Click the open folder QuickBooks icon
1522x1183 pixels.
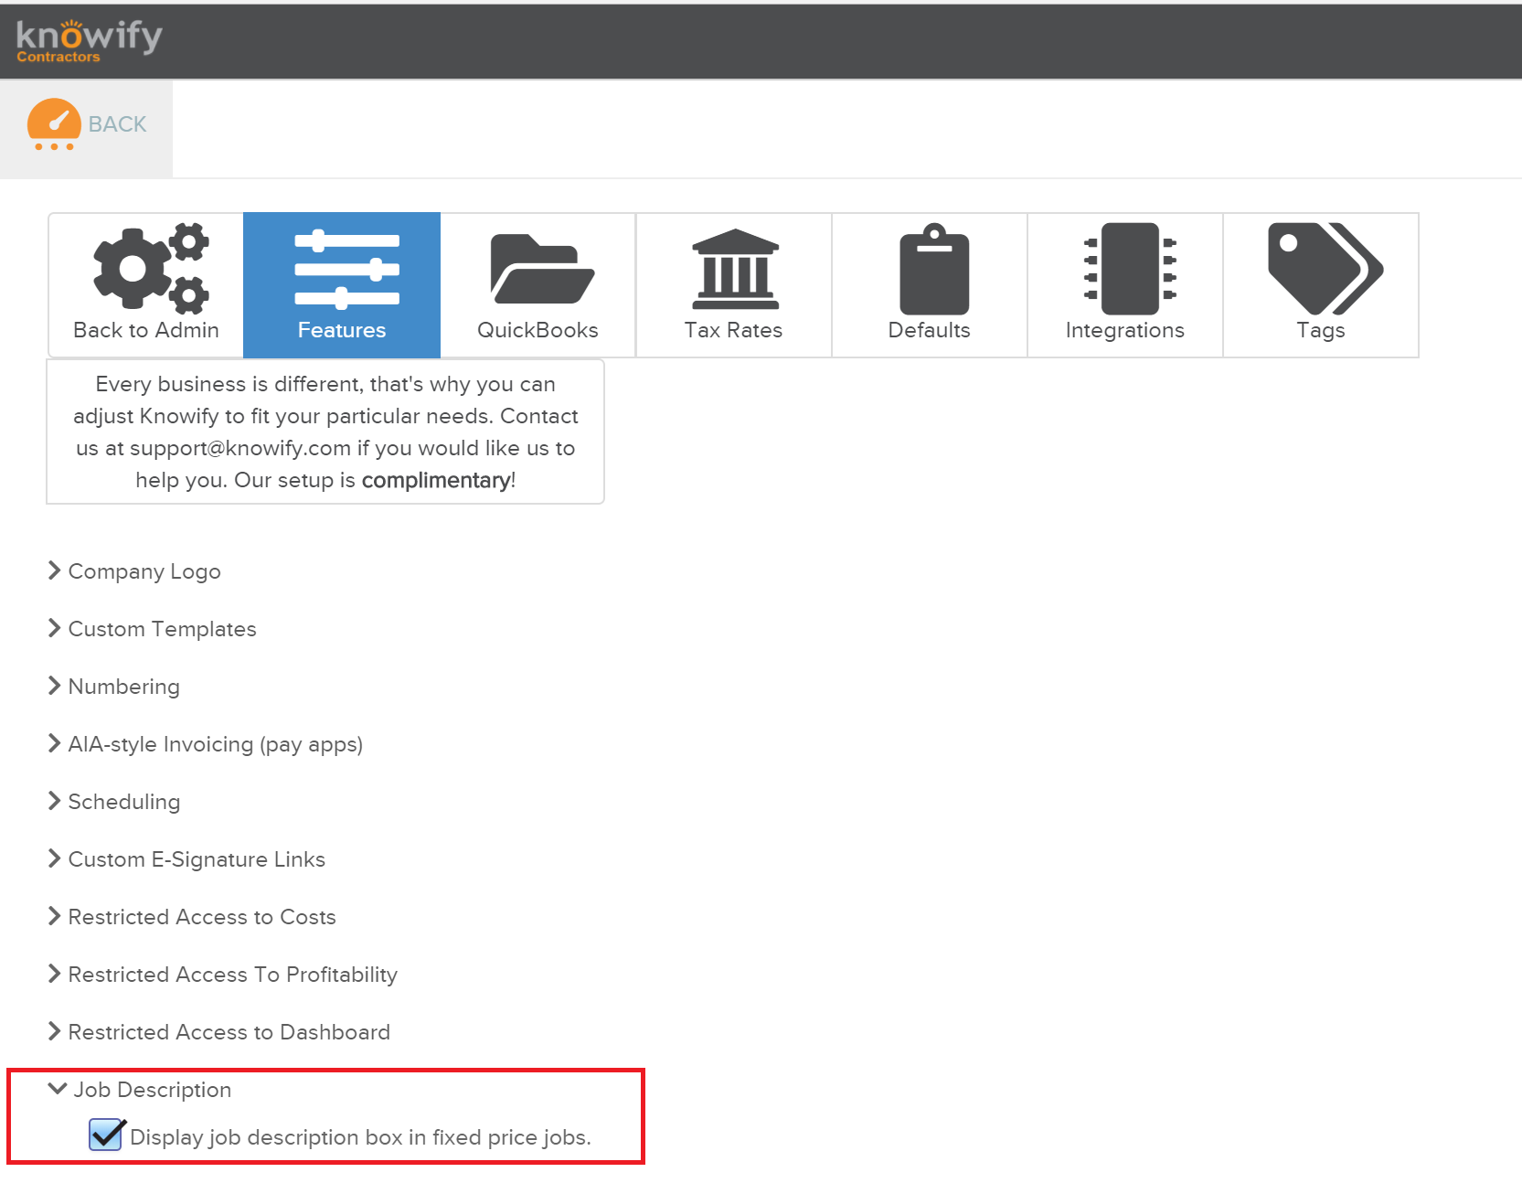click(542, 269)
